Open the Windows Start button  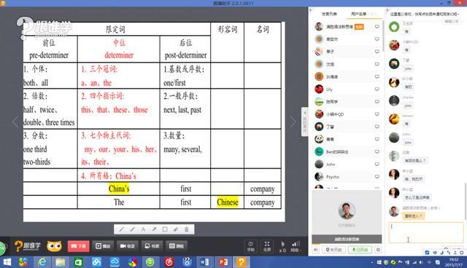pos(7,262)
